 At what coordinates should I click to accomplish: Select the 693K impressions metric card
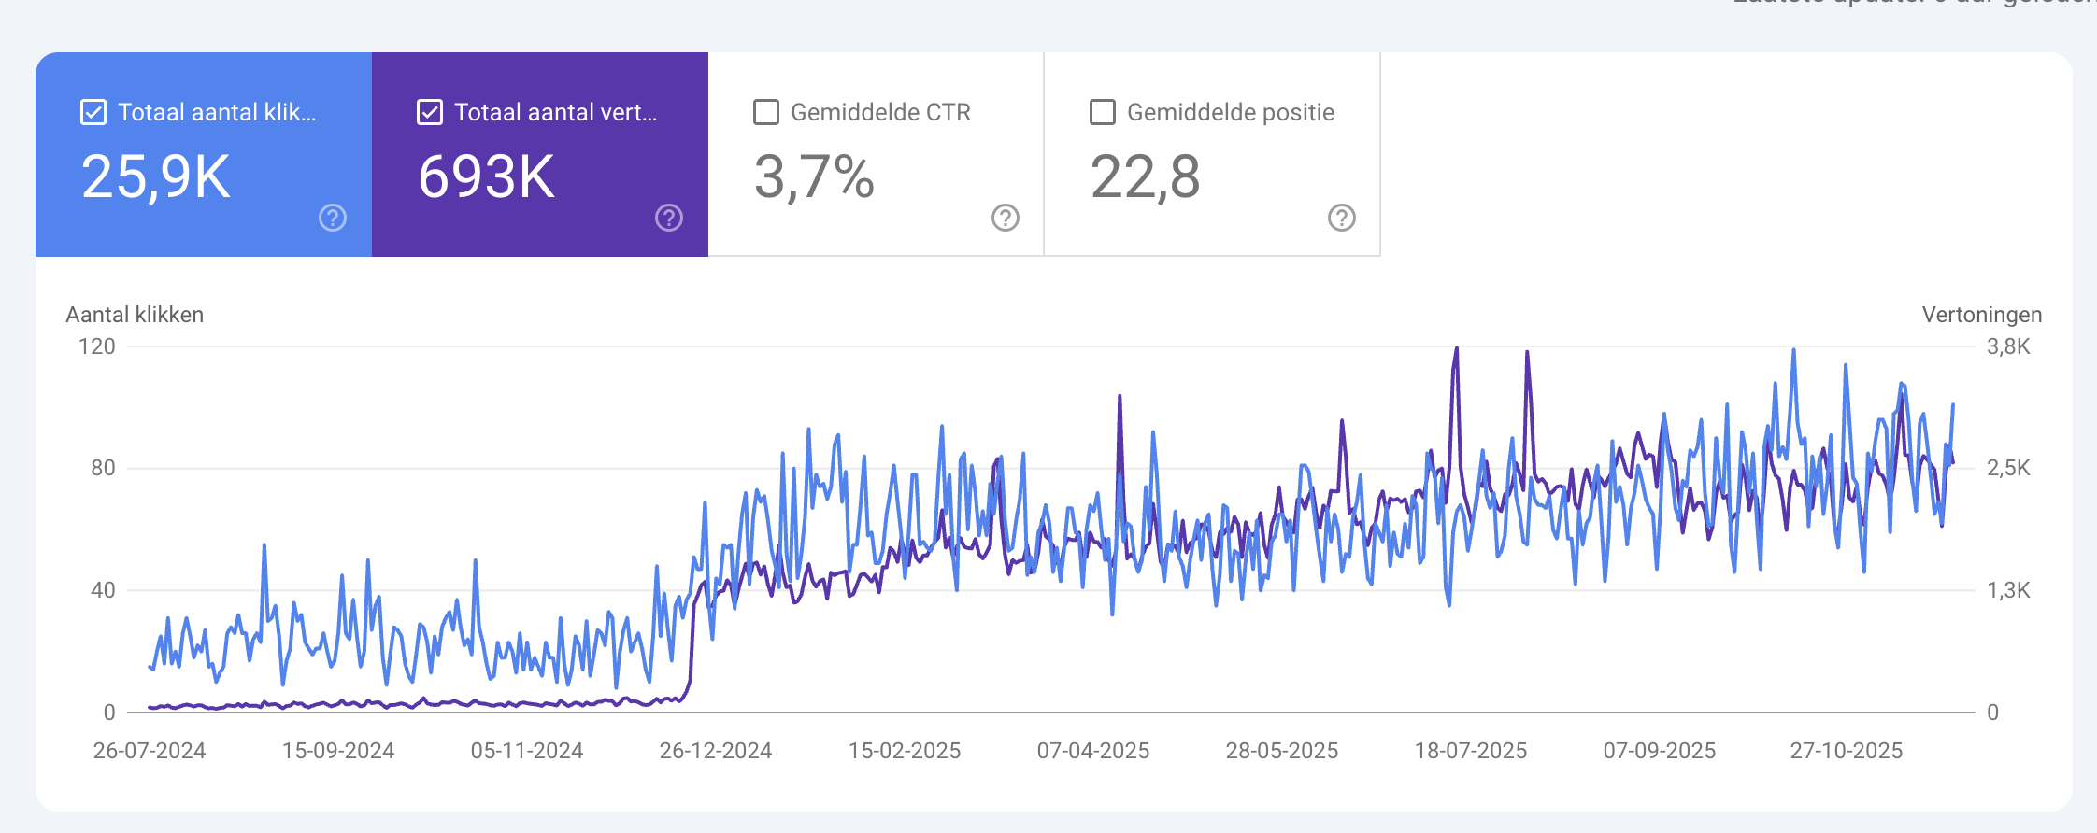click(x=540, y=154)
